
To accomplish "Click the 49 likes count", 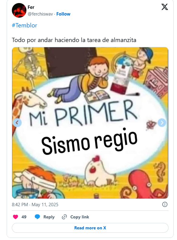I will [24, 217].
